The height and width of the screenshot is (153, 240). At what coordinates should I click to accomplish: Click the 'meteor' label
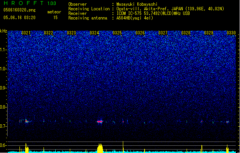tap(54, 12)
